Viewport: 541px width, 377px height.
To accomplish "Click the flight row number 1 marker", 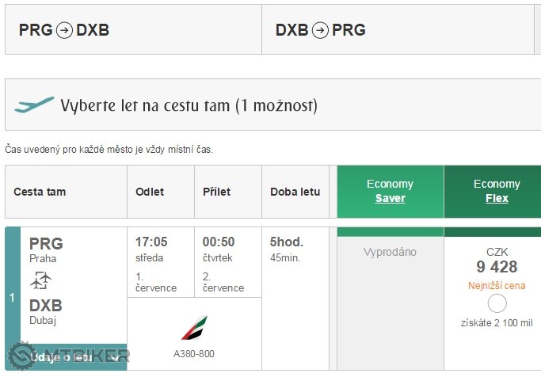I will [12, 298].
